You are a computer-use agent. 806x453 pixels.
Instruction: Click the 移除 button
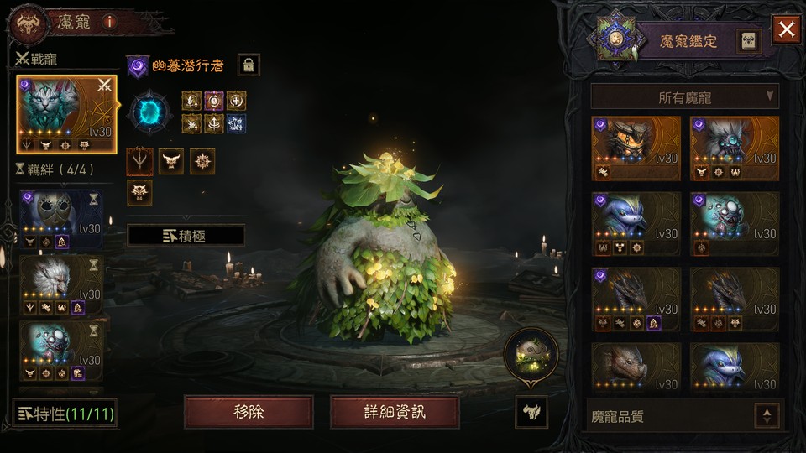click(249, 412)
